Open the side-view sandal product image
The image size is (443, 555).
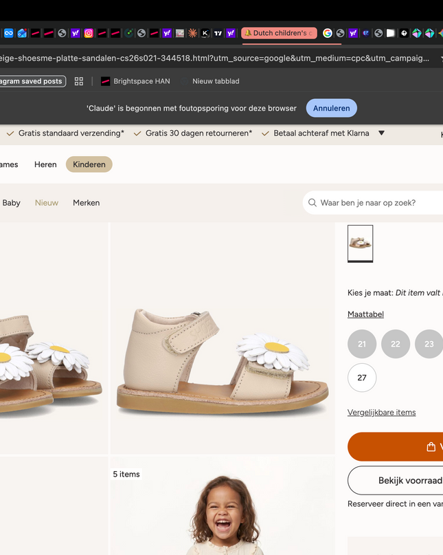tap(223, 338)
